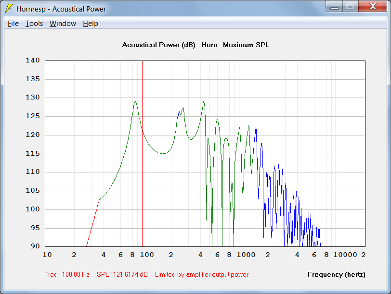Viewport: 391px width, 294px height.
Task: Click the 10000 frequency axis label
Action: tap(345, 255)
